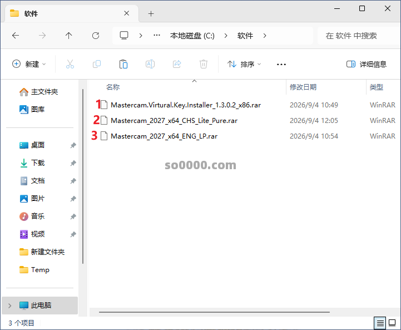Click the Rename icon in toolbar
Viewport: 401px width, 330px height.
pyautogui.click(x=150, y=64)
